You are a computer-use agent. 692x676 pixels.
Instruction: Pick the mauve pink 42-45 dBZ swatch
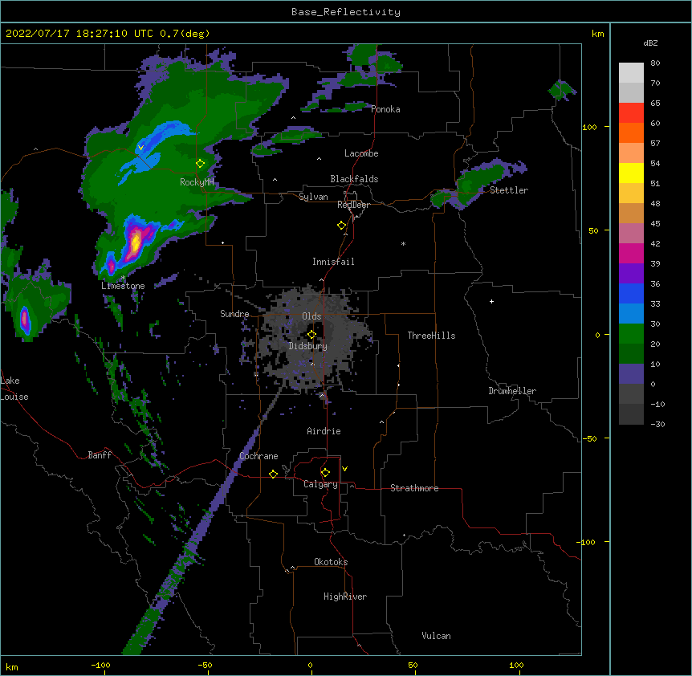(x=631, y=233)
